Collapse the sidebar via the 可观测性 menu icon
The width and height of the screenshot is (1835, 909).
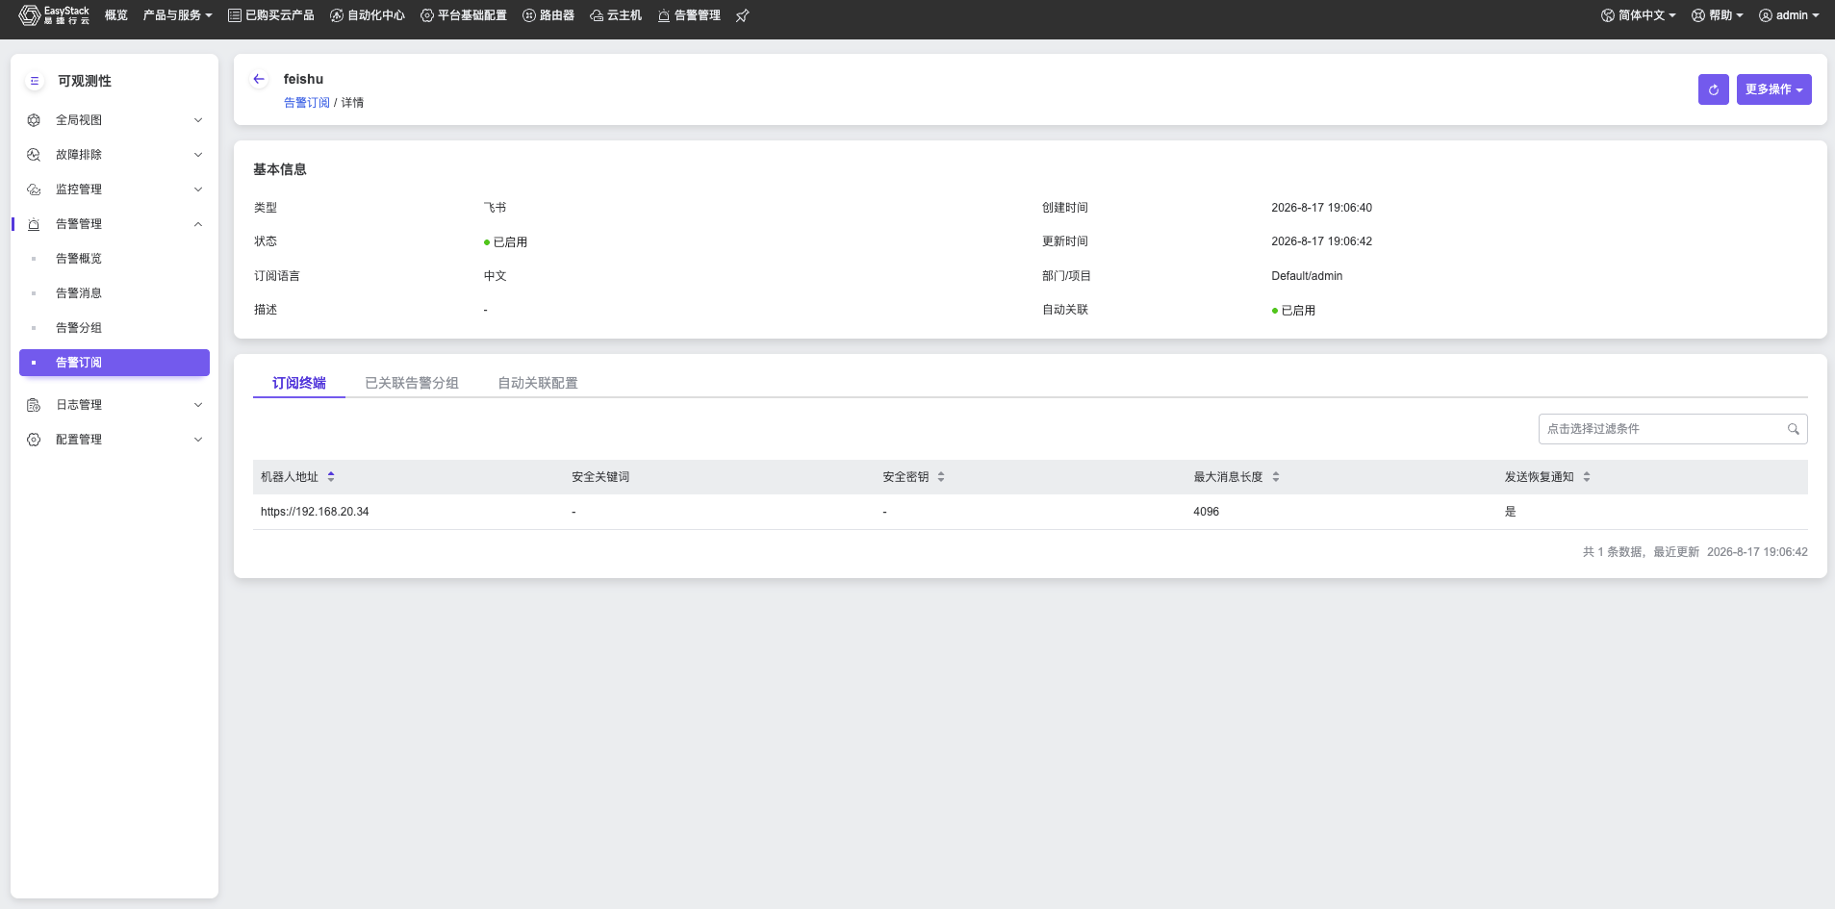(x=35, y=81)
